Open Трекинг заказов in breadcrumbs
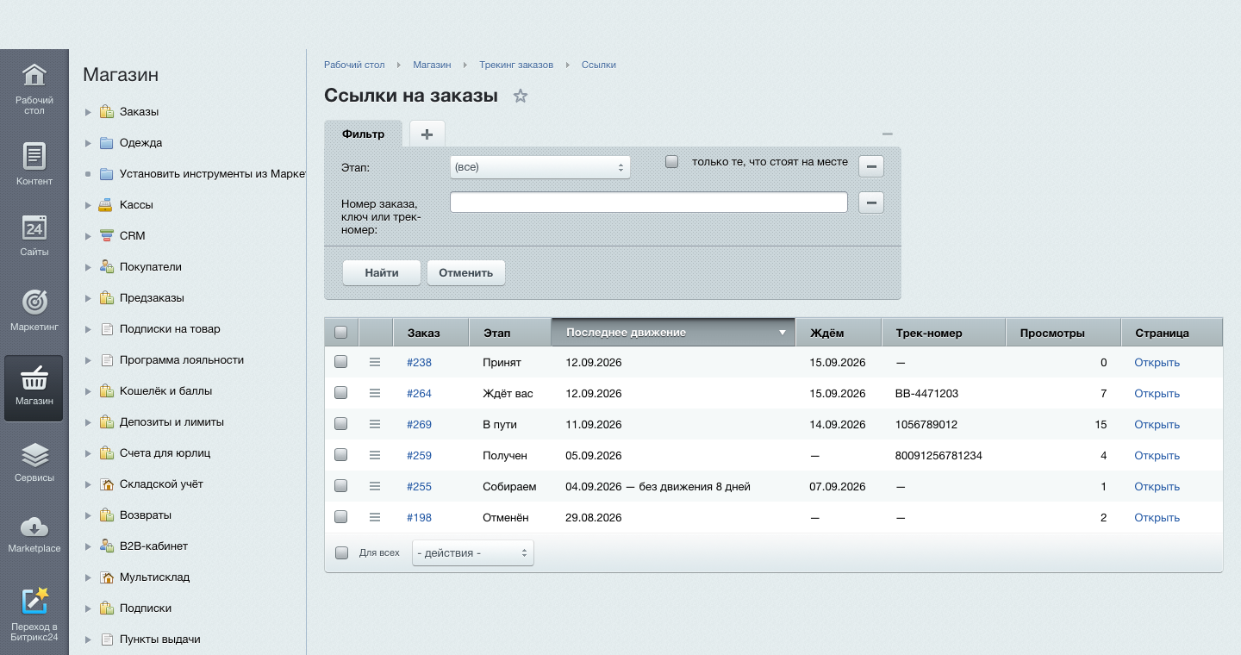 tap(516, 65)
